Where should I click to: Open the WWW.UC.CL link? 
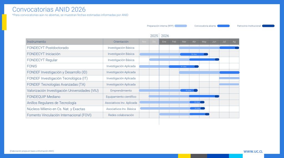[x=253, y=151]
